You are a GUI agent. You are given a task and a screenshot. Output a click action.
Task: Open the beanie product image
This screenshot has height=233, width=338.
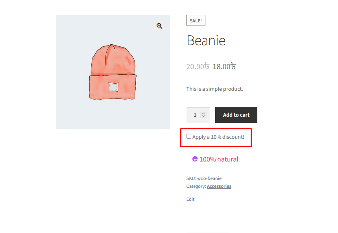[x=113, y=72]
